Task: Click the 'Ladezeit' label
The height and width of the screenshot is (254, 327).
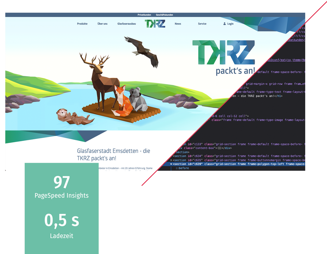Action: tap(62, 236)
